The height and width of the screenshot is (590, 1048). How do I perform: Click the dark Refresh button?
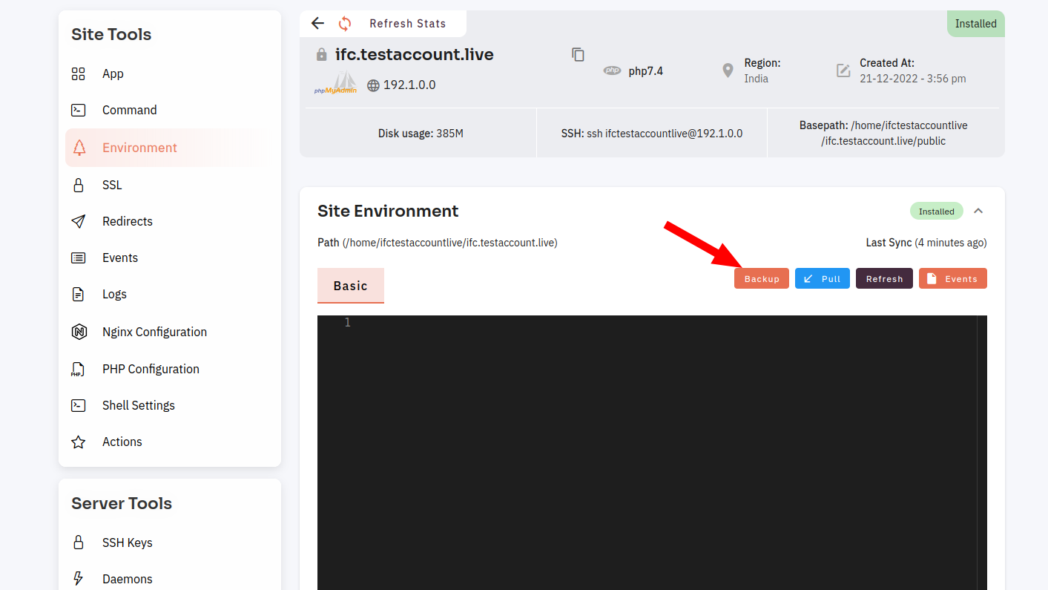884,278
